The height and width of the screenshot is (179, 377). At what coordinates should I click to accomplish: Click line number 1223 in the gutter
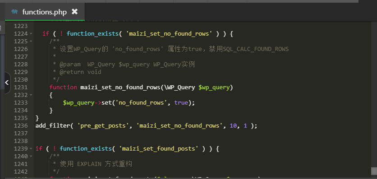(21, 26)
